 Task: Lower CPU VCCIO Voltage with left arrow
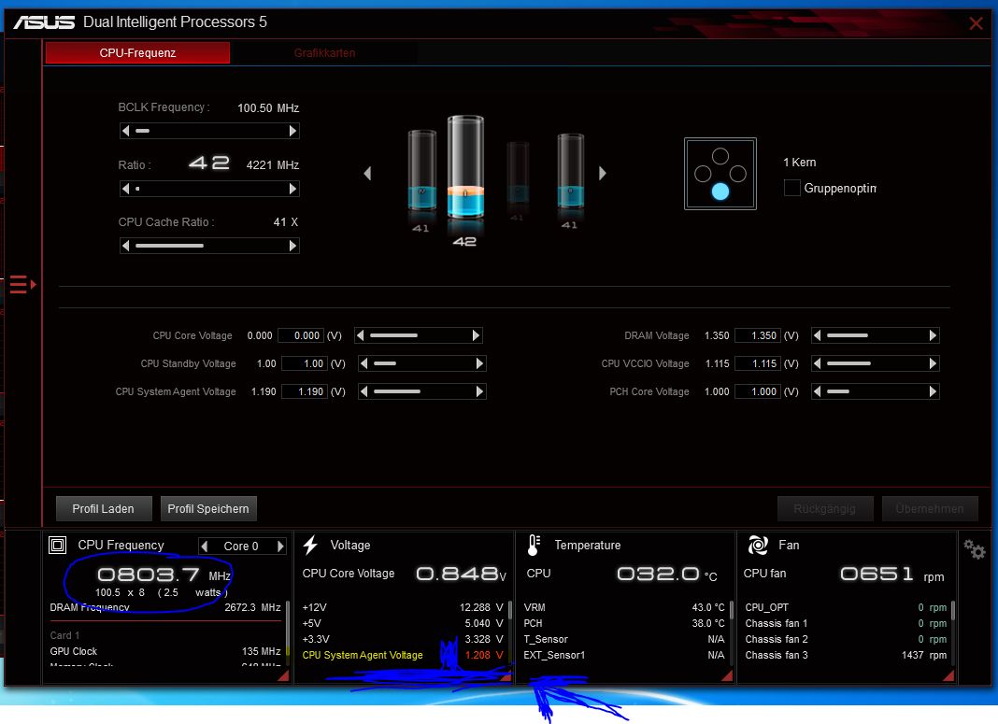818,363
